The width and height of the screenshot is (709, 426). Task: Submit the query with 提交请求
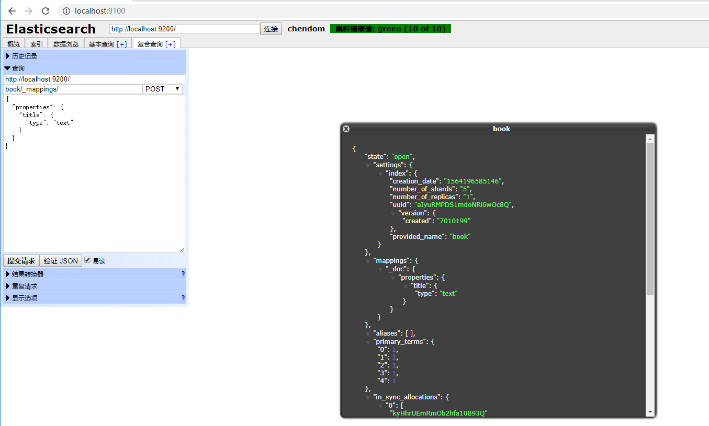click(21, 261)
